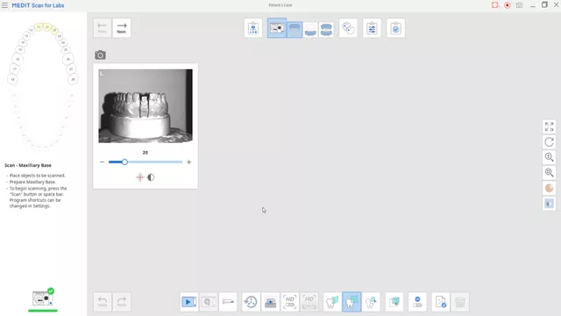
Task: Open the scan history clock icon
Action: [251, 302]
